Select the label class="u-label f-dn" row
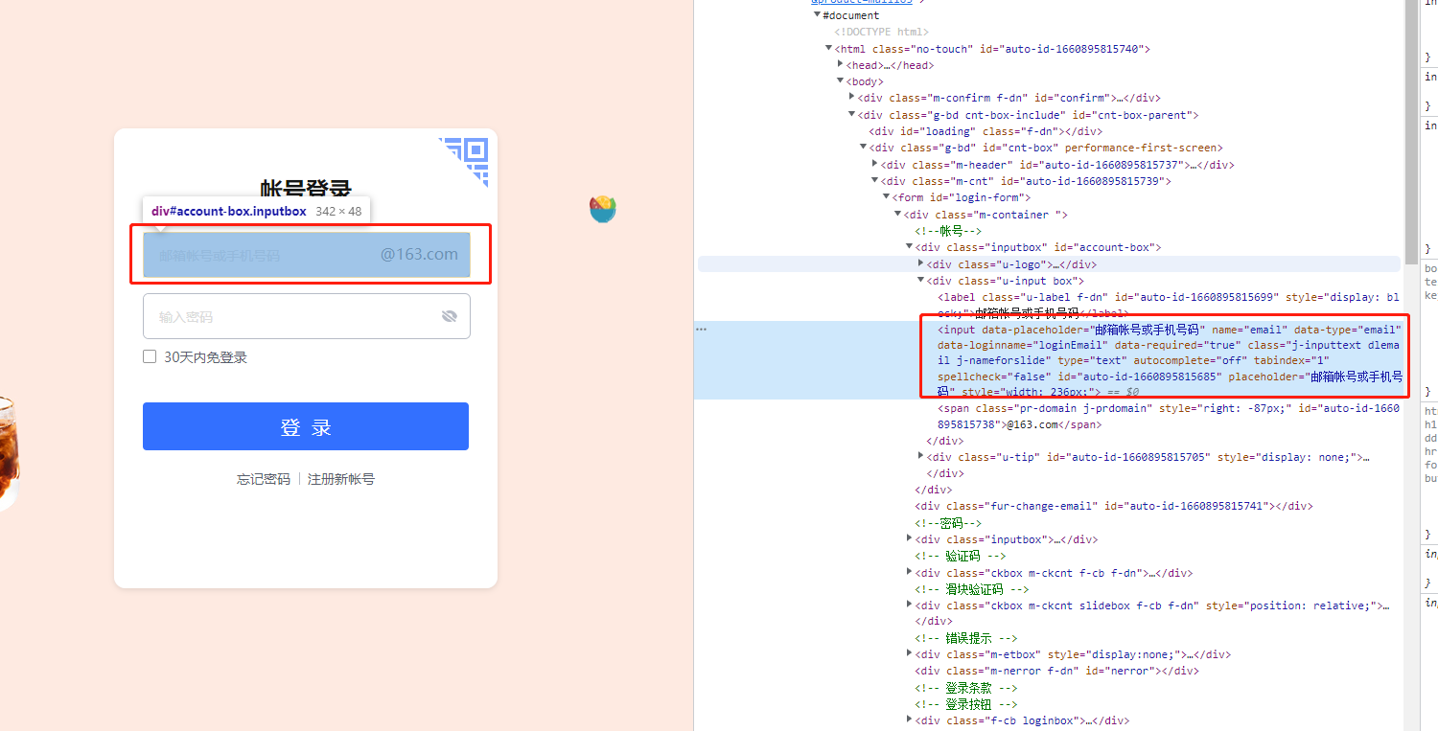Image resolution: width=1438 pixels, height=731 pixels. coord(1170,305)
